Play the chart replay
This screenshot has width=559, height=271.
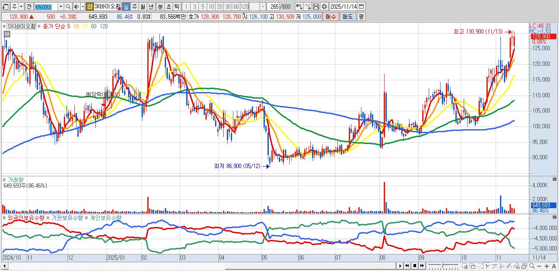click(400, 266)
